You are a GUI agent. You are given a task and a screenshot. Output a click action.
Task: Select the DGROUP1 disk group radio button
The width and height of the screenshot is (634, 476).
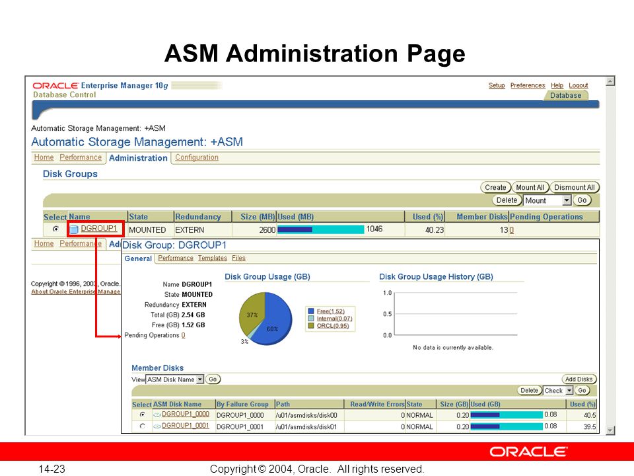pyautogui.click(x=55, y=229)
